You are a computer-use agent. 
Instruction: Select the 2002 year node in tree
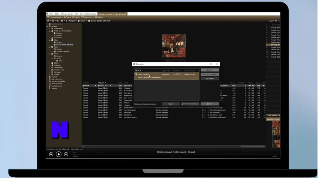pos(61,61)
